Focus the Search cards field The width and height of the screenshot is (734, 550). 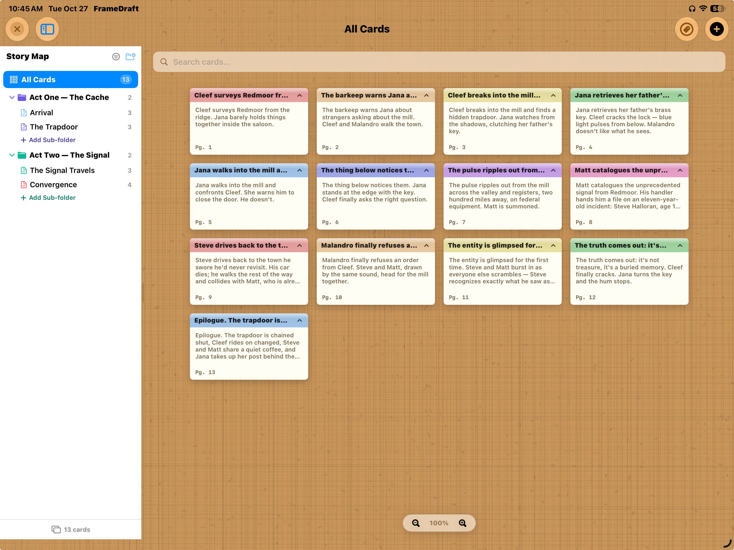pos(439,62)
